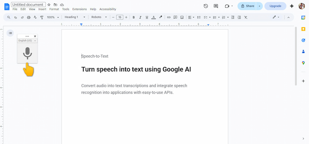Clear formatting from selected text
Viewport: 309px width, 144px height.
pyautogui.click(x=246, y=17)
